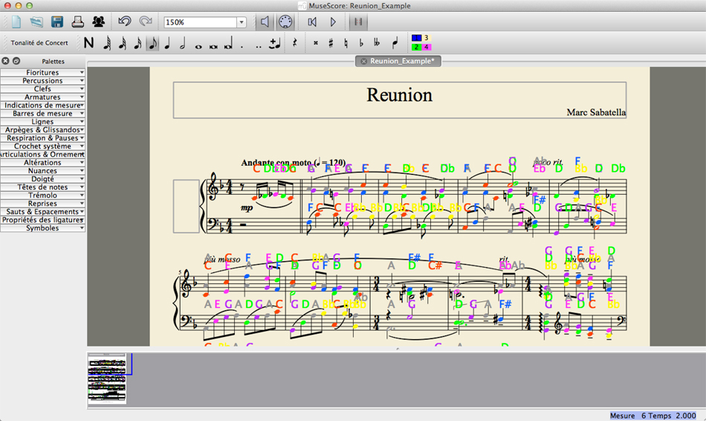The height and width of the screenshot is (421, 706).
Task: Expand the Lignes palette
Action: [43, 122]
